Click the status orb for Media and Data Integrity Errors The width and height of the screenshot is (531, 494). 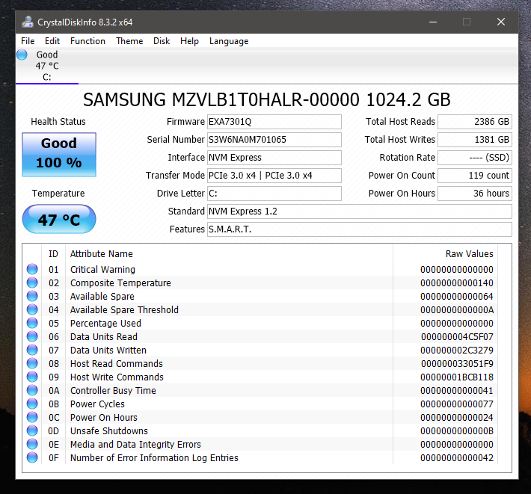tap(32, 444)
